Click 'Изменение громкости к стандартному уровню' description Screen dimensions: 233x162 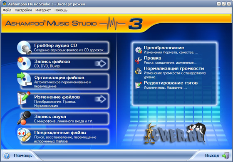[x=175, y=75]
